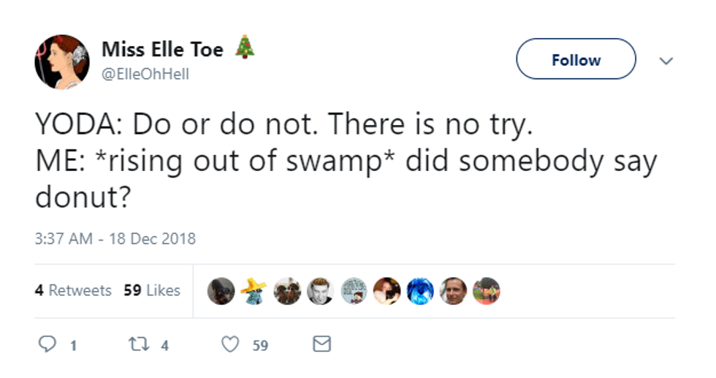This screenshot has width=716, height=378.
Task: Open the 3:37 AM - 18 Dec 2018 timestamp
Action: (115, 239)
